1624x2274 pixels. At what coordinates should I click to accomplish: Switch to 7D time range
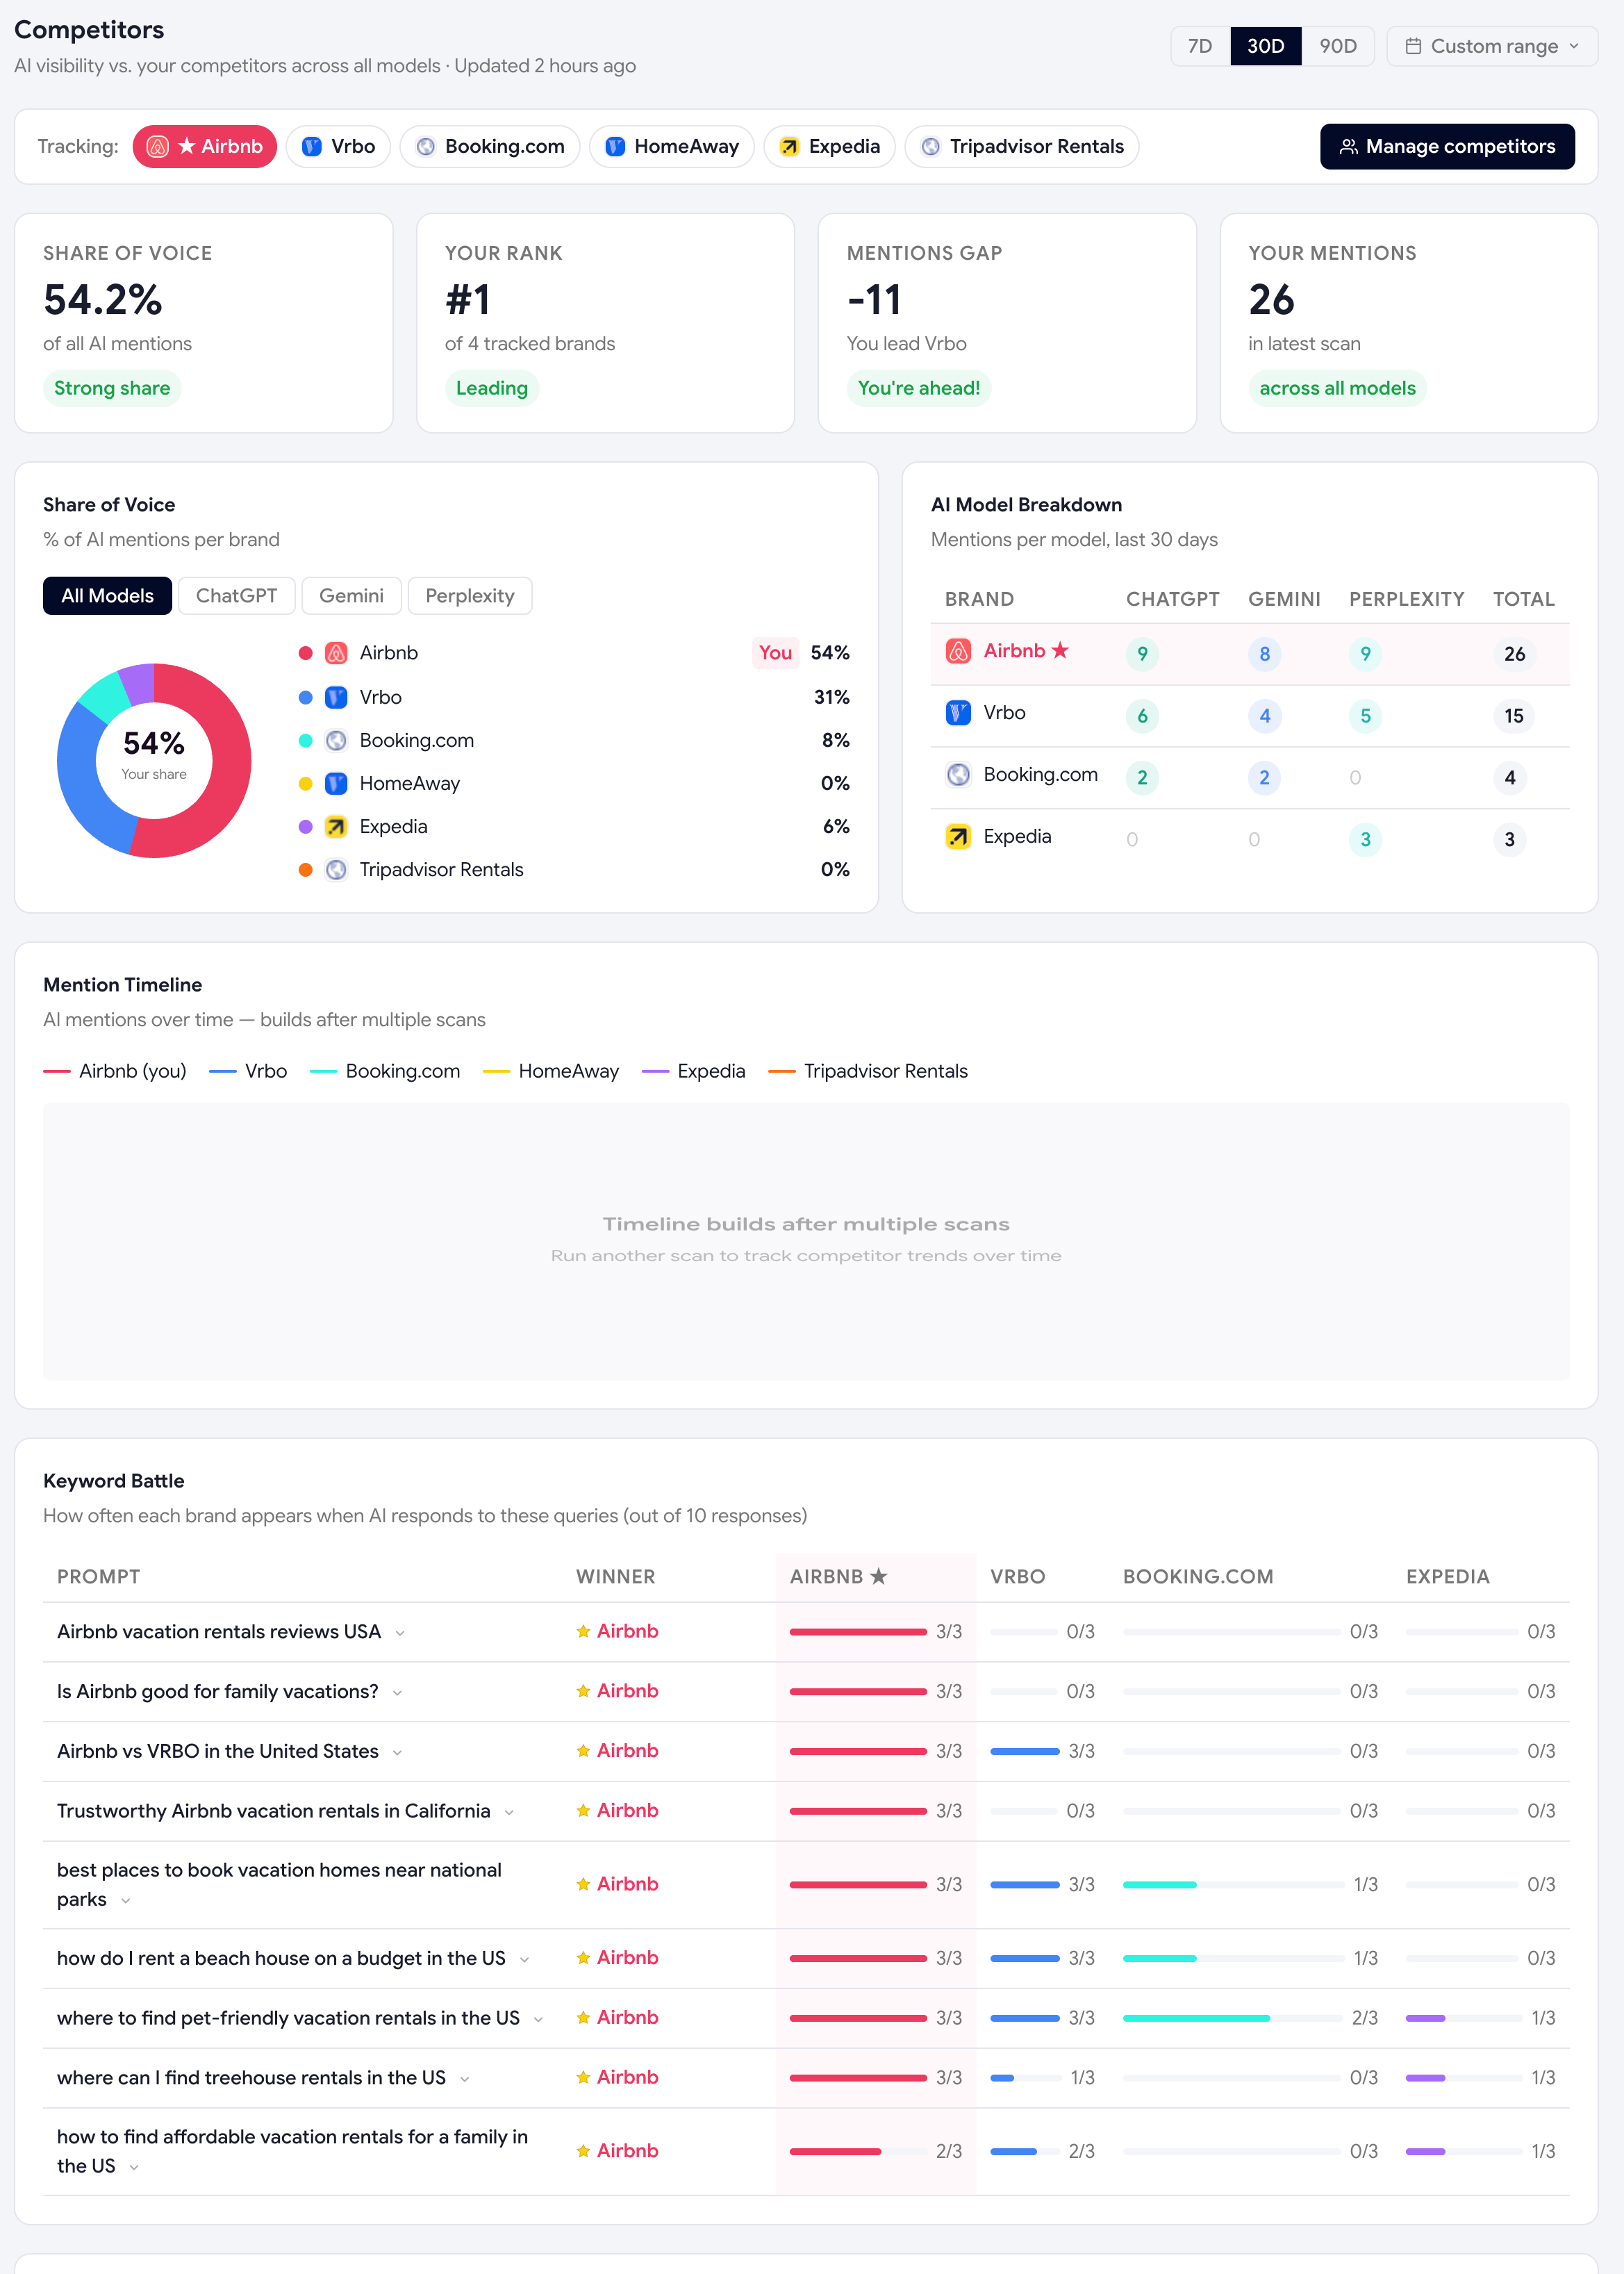[1200, 46]
